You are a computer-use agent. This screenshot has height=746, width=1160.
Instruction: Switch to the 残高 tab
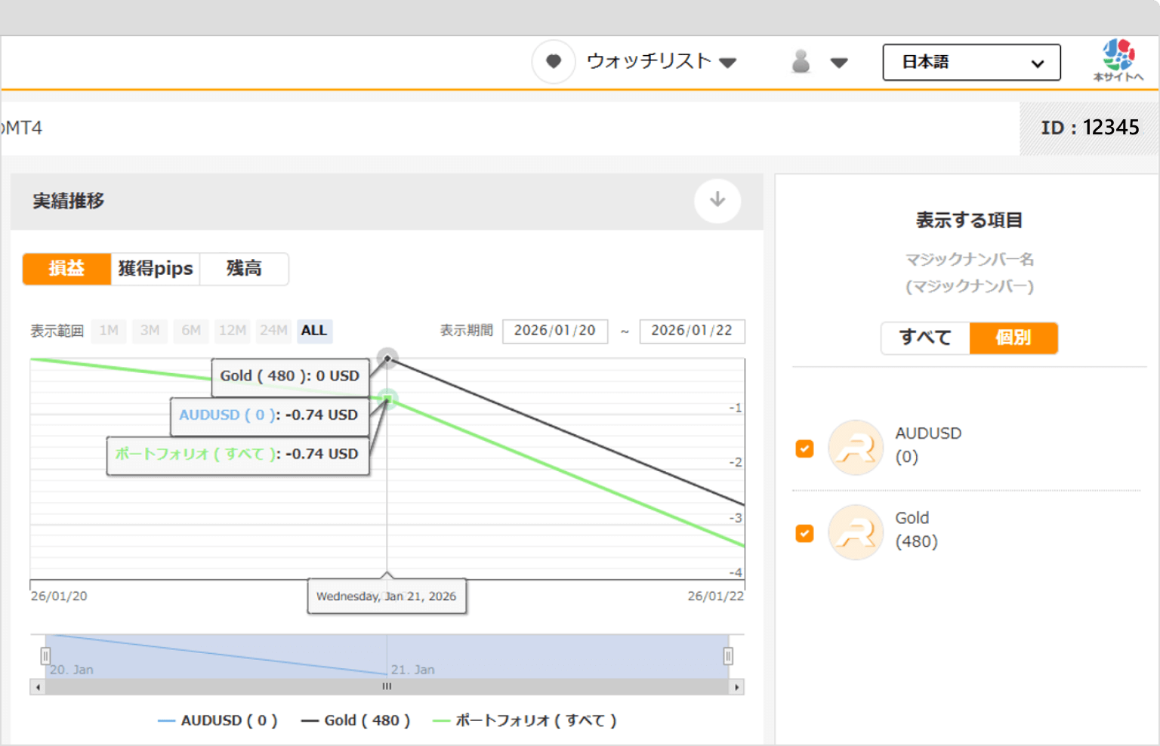(244, 269)
